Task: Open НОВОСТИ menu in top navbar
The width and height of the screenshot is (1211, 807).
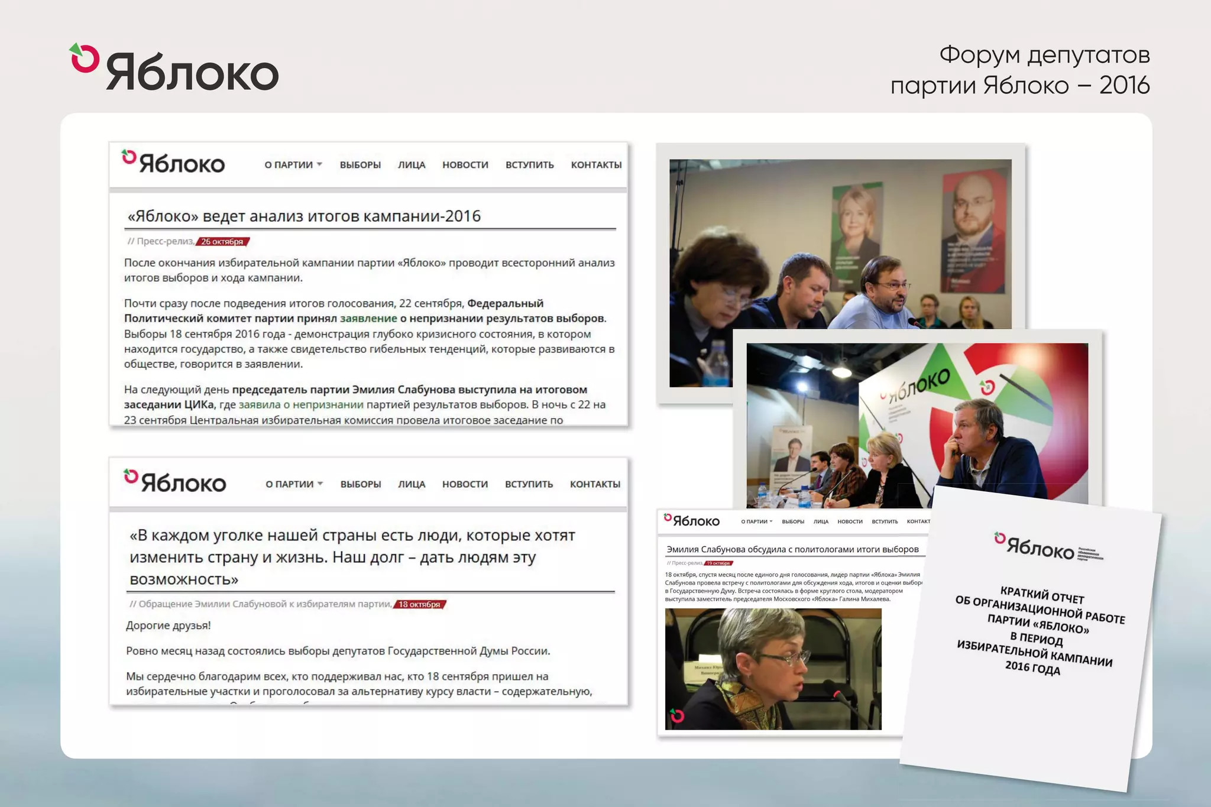Action: tap(465, 165)
